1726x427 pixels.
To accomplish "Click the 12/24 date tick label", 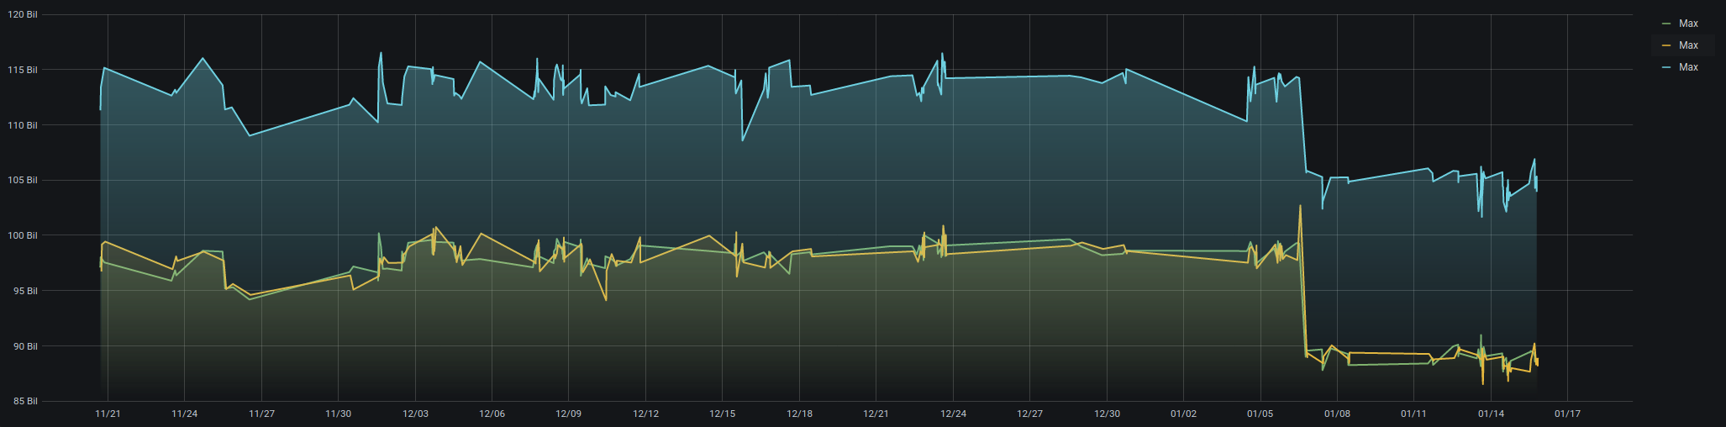I will [x=953, y=414].
